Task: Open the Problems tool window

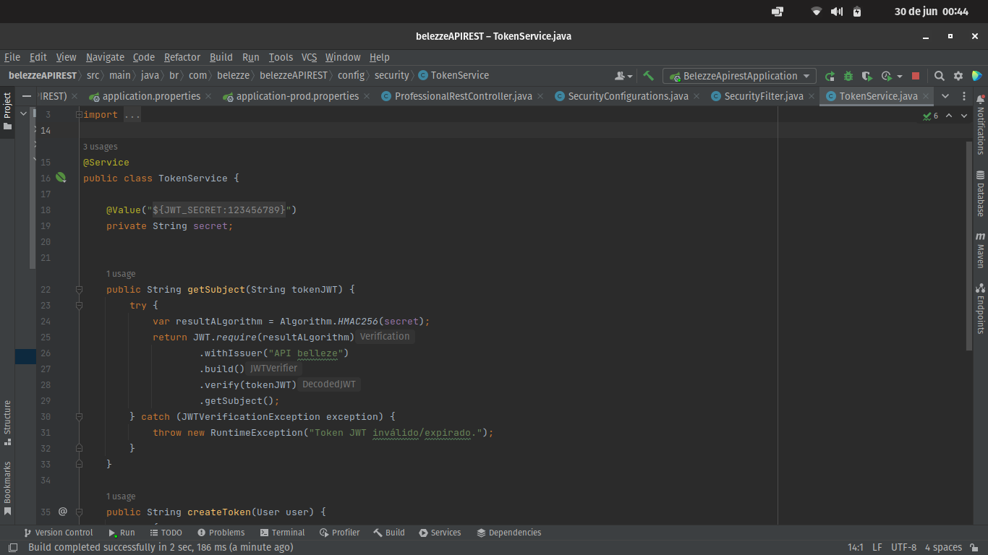Action: click(x=221, y=533)
